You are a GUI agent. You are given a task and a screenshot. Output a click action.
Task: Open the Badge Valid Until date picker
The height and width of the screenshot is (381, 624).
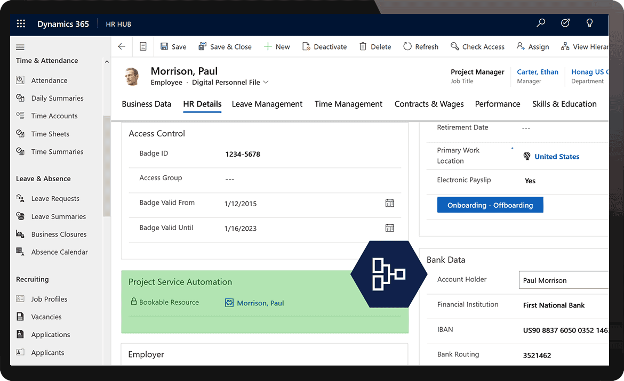point(389,228)
